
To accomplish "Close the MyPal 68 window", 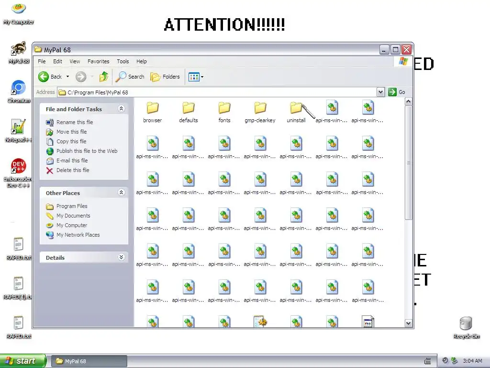I will [x=406, y=50].
